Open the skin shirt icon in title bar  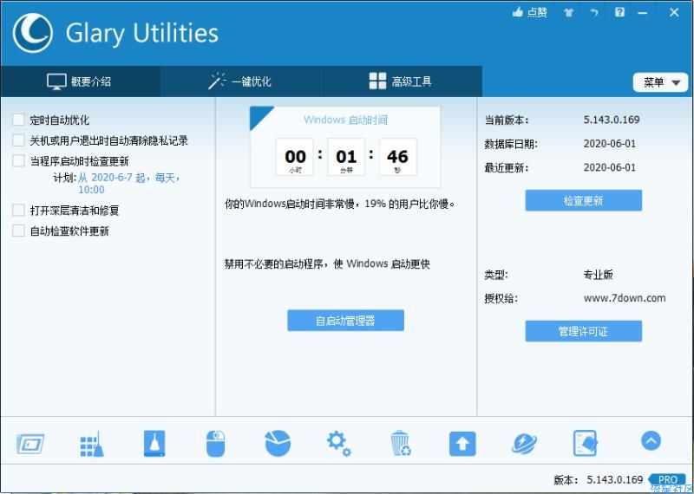click(x=568, y=13)
